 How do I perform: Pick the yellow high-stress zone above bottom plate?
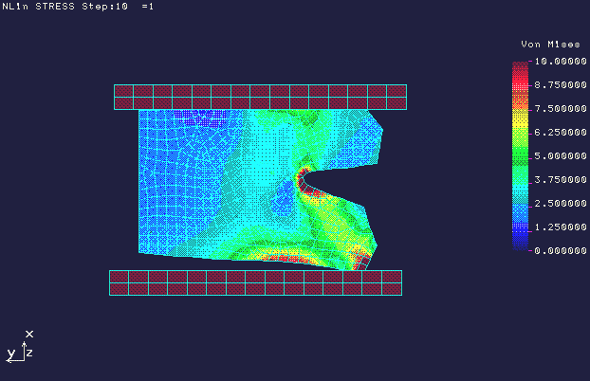pos(285,253)
